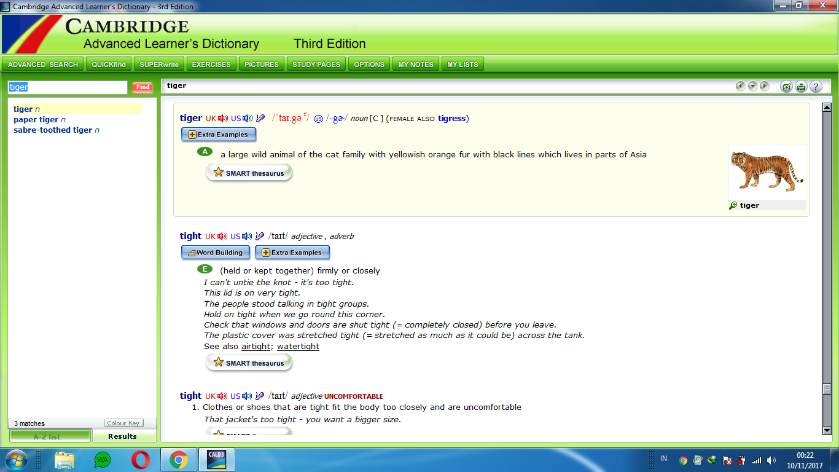Click the entry pane scrollbar thumb
839x472 pixels.
click(x=827, y=389)
